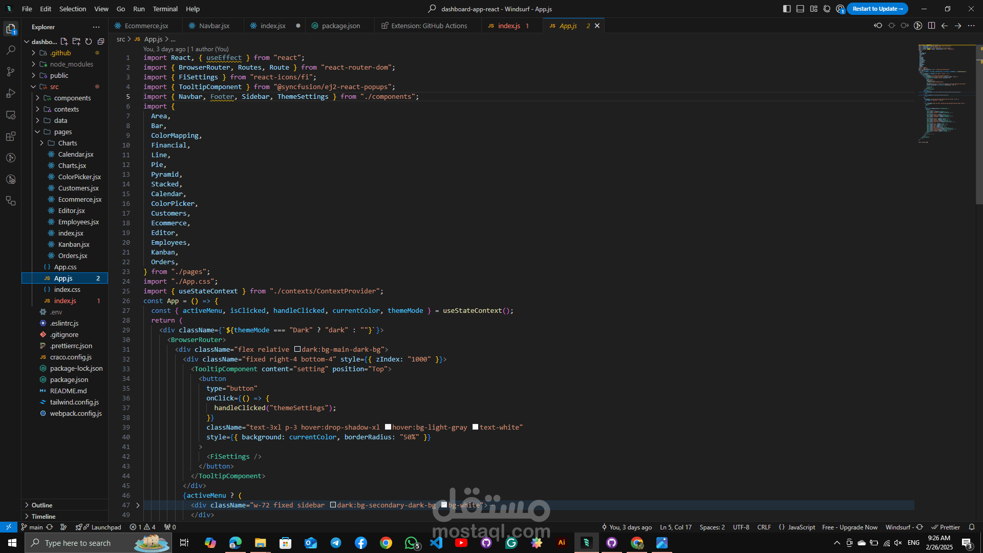This screenshot has height=553, width=983.
Task: Click the Restart to Update button
Action: [x=877, y=9]
